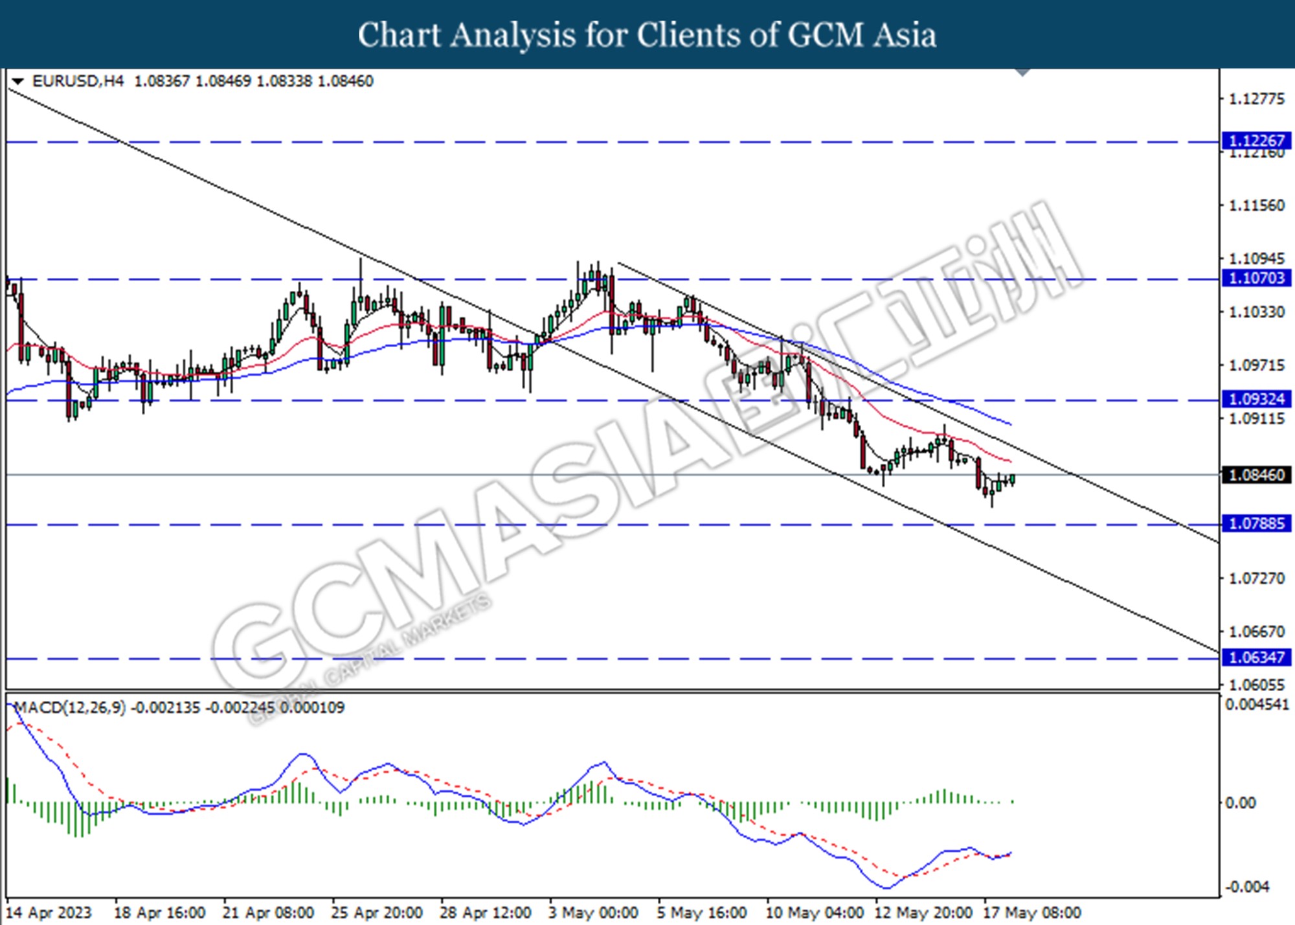This screenshot has height=925, width=1295.
Task: Select the 17 May 08:00 time label
Action: pyautogui.click(x=1033, y=913)
